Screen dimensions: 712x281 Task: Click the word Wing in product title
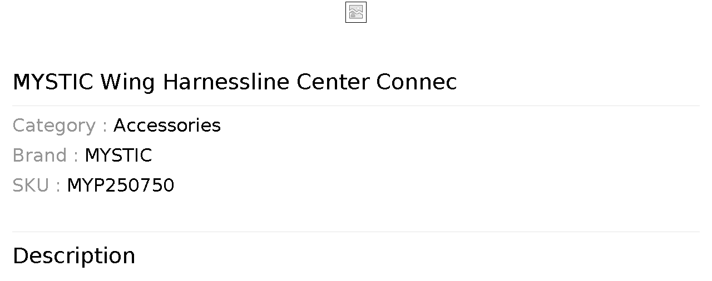click(127, 82)
